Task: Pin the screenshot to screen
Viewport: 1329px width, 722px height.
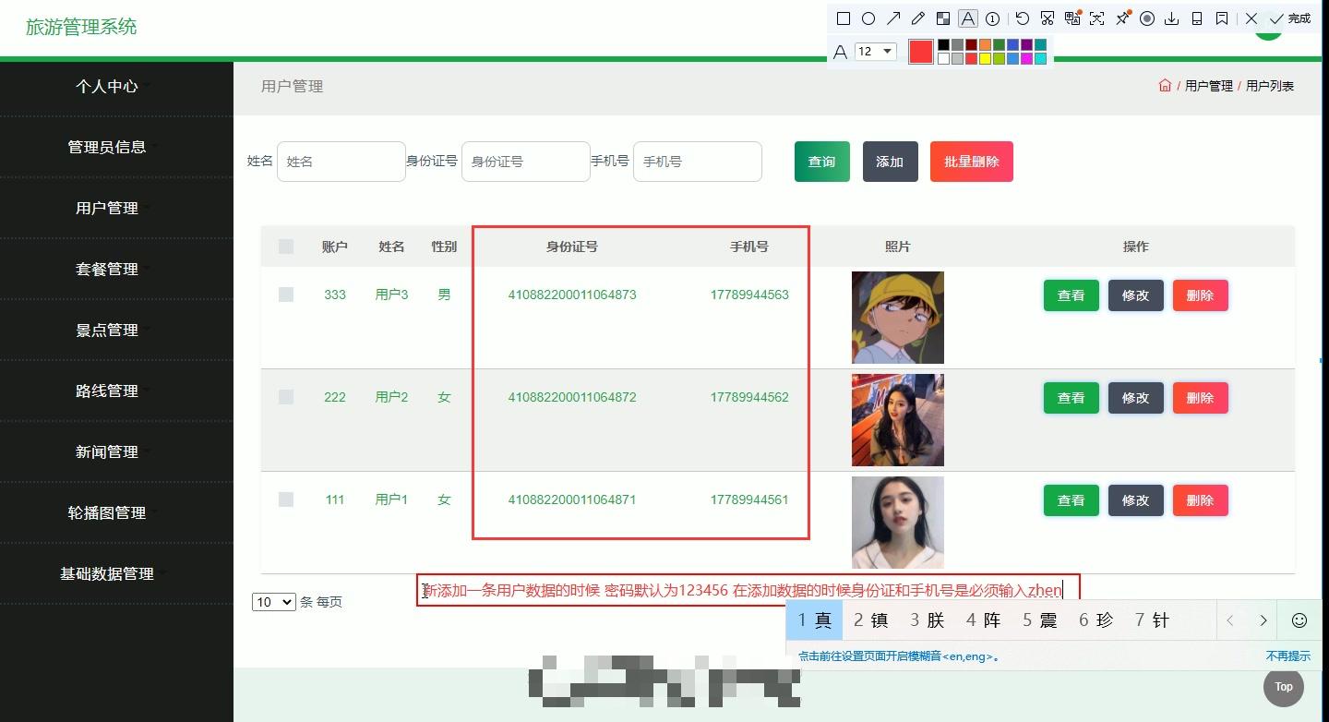Action: tap(1122, 18)
